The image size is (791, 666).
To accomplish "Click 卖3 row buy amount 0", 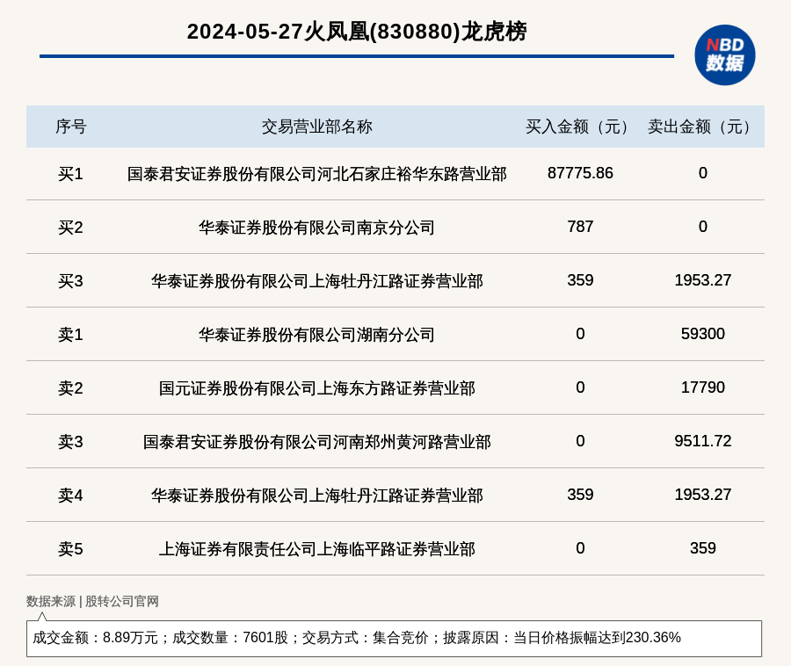I will coord(580,441).
